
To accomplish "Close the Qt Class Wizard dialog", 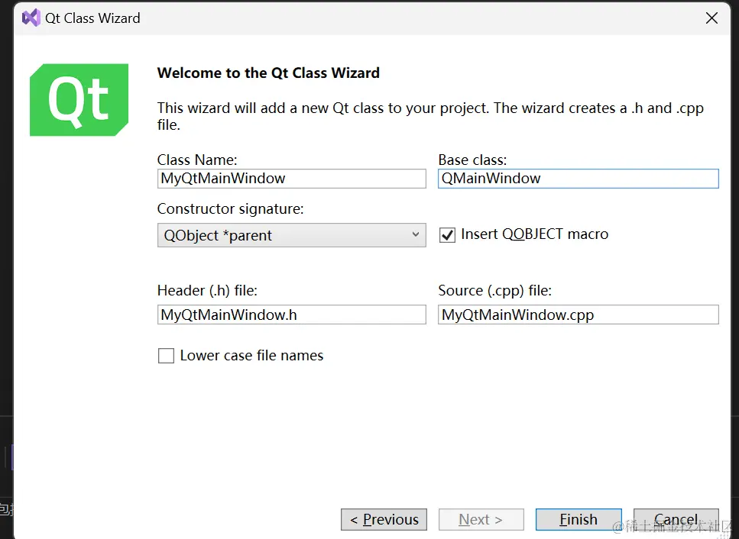I will click(x=711, y=18).
